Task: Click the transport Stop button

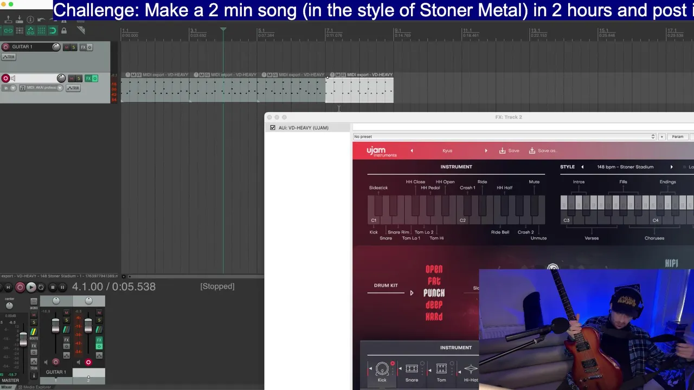Action: click(53, 287)
